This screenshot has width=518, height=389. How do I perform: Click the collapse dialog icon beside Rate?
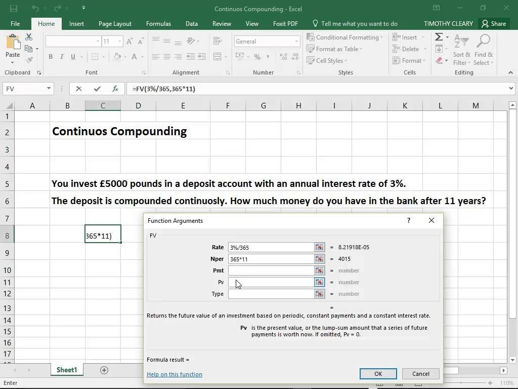[319, 247]
